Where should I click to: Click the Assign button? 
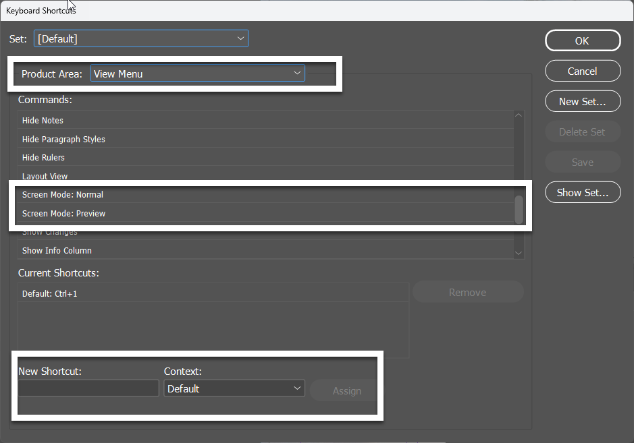pyautogui.click(x=346, y=390)
